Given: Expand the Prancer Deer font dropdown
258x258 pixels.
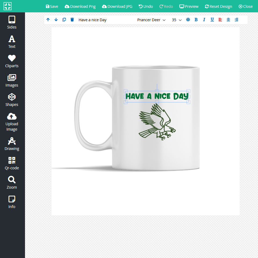Looking at the screenshot, I should pyautogui.click(x=151, y=20).
